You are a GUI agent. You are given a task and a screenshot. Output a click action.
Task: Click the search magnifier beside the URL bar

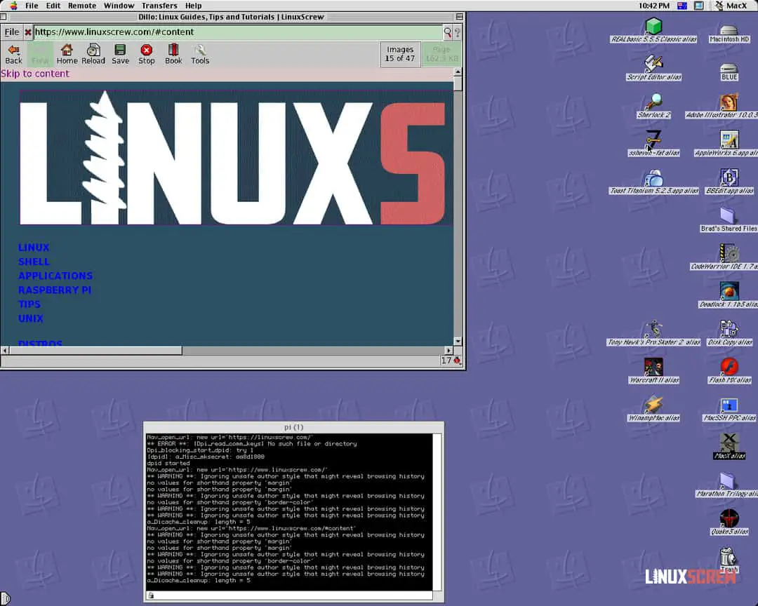[448, 32]
